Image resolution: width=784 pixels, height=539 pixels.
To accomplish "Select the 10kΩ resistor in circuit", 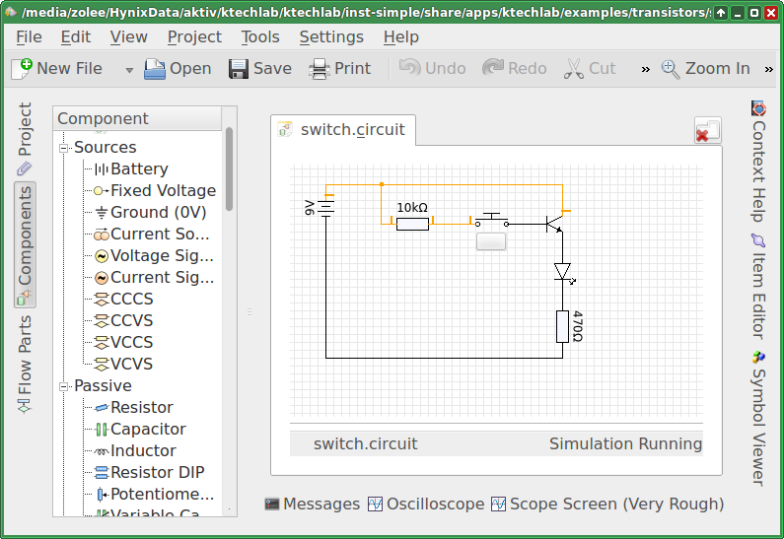I will coord(412,224).
